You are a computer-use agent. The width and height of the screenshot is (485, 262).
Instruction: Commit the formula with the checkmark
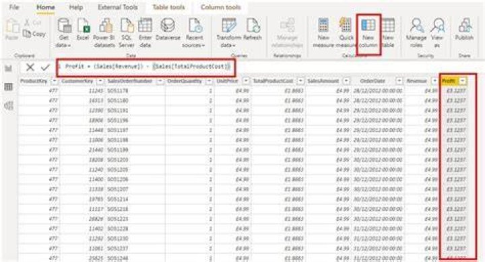click(x=46, y=67)
